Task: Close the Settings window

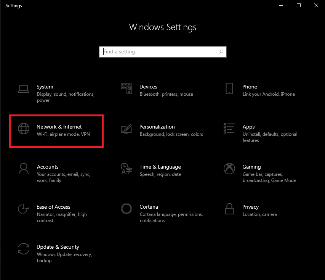Action: click(316, 5)
